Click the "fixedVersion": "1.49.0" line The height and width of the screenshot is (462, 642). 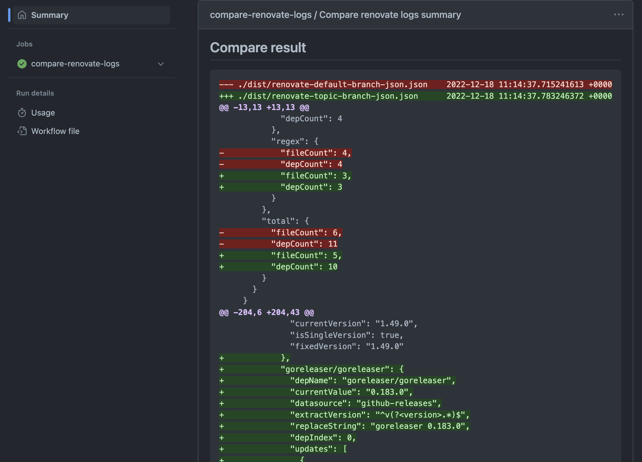[347, 346]
